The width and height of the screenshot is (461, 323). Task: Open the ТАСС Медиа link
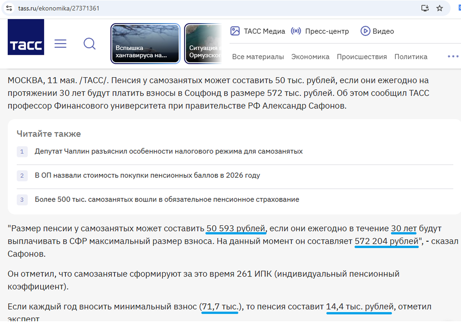click(264, 31)
